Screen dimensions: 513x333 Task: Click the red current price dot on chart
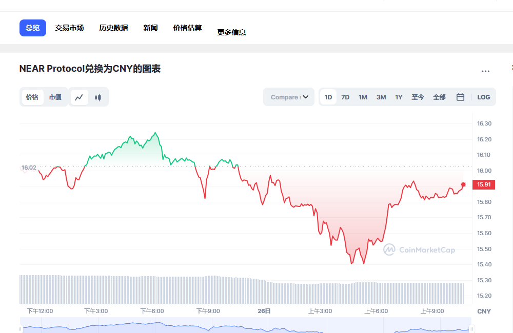pyautogui.click(x=463, y=184)
